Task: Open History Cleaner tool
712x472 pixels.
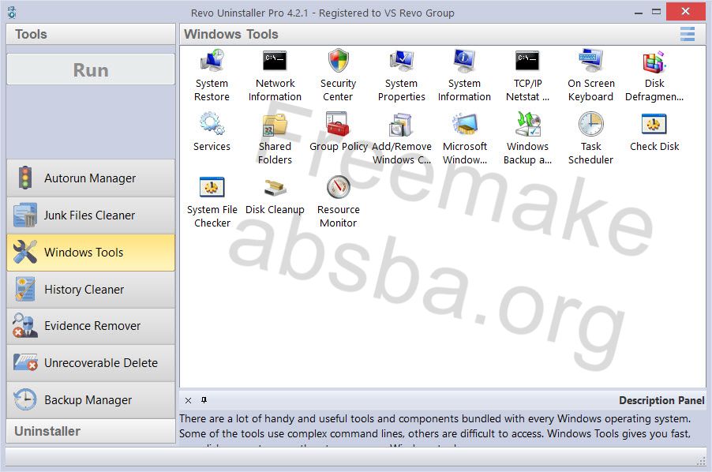Action: (91, 289)
